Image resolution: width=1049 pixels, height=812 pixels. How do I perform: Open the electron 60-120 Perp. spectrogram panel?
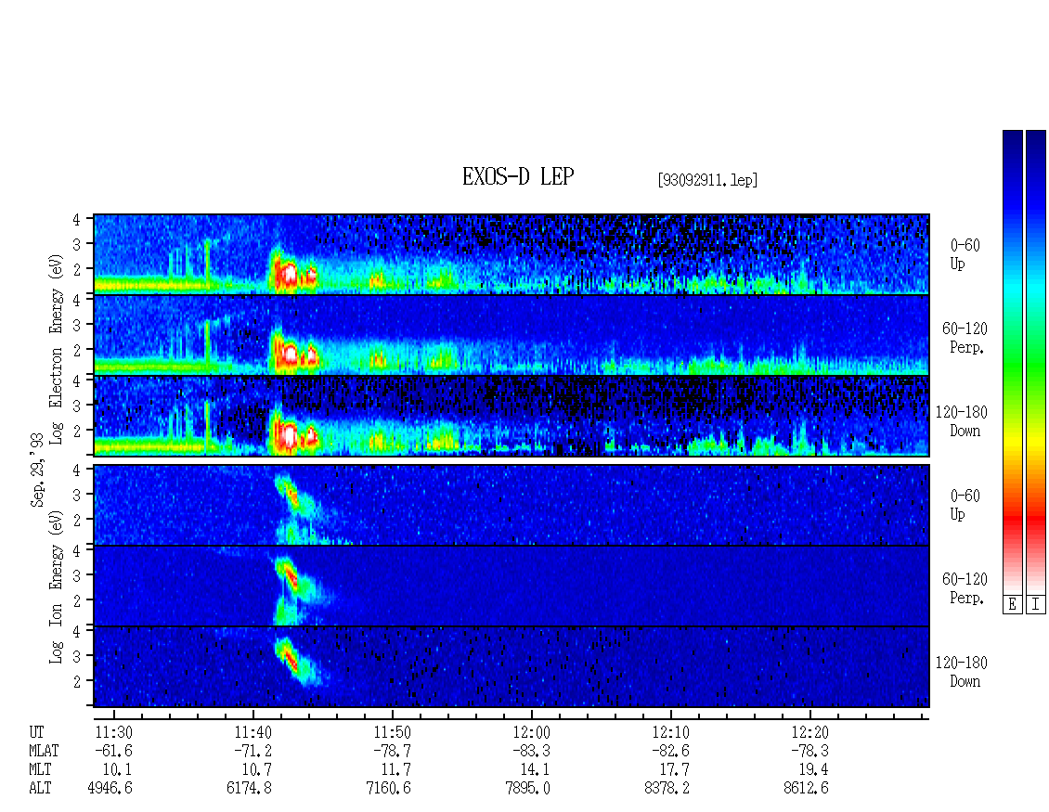click(x=512, y=335)
